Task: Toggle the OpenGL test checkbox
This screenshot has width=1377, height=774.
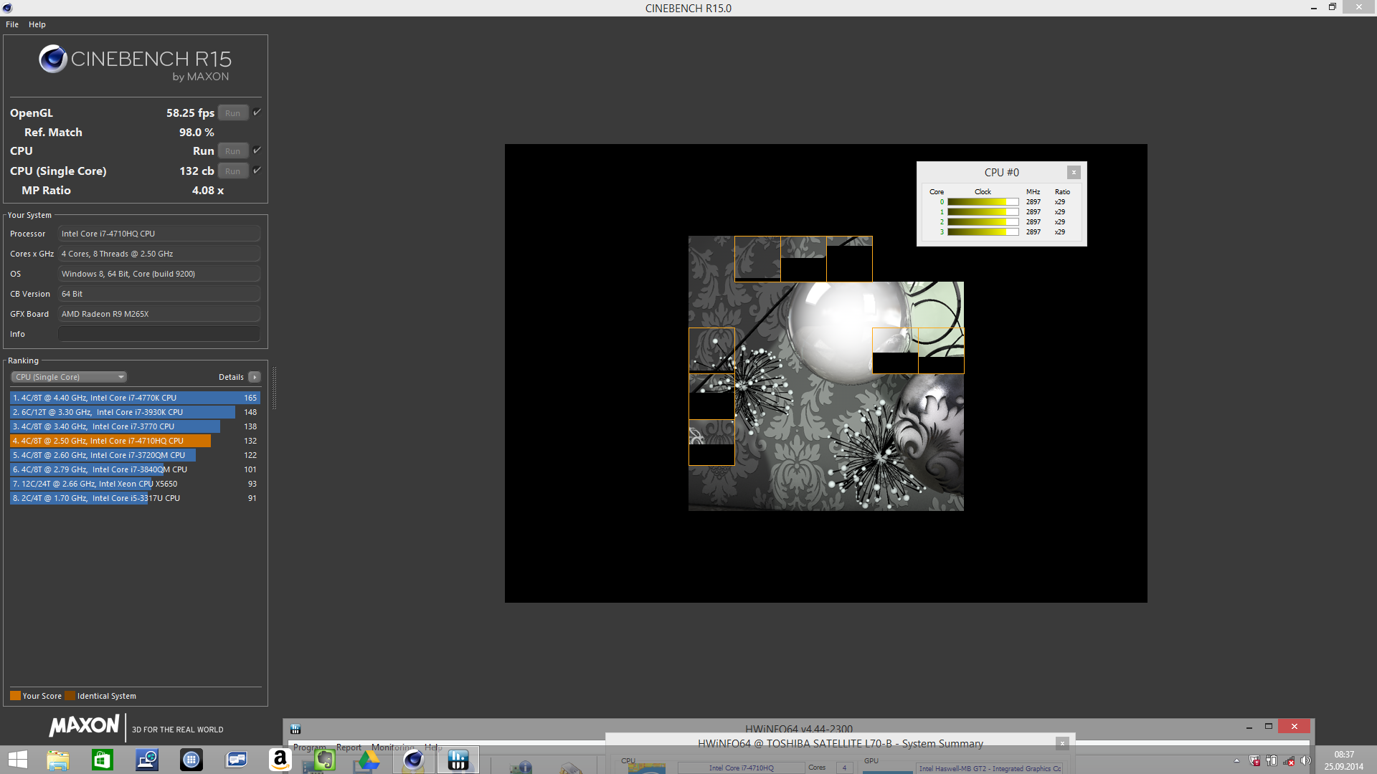Action: click(257, 113)
